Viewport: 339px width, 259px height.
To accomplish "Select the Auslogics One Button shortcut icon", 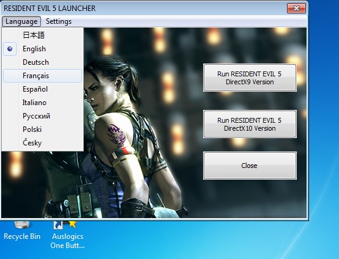I will [x=67, y=235].
